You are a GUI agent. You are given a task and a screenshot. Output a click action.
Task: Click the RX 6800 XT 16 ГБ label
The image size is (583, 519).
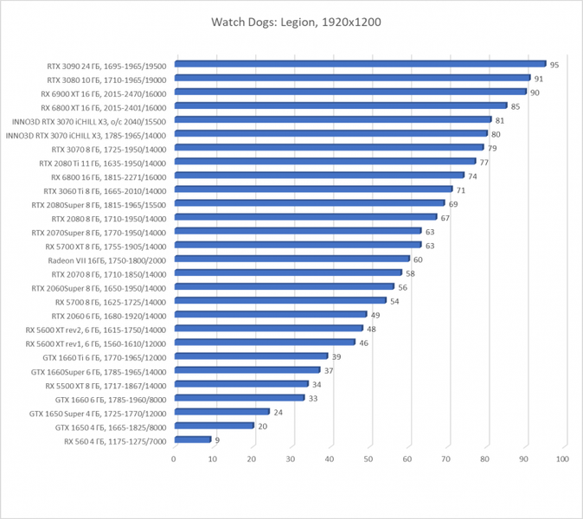click(103, 108)
